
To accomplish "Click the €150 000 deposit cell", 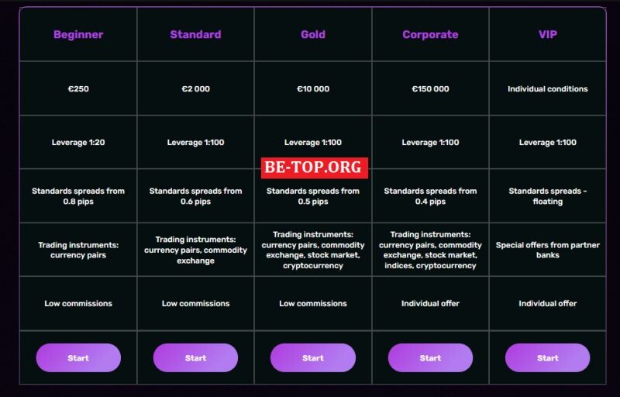I will pos(430,88).
